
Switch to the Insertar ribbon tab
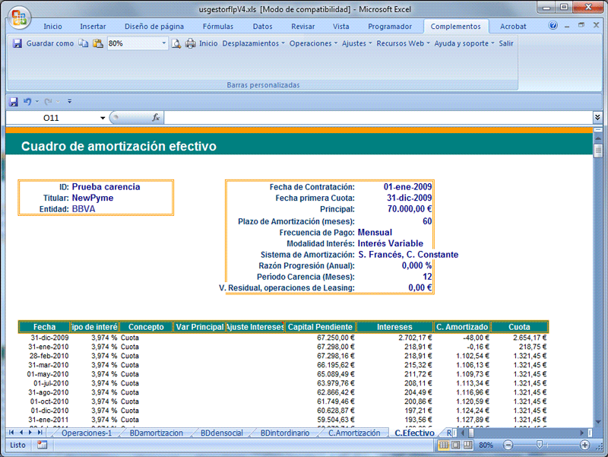93,27
